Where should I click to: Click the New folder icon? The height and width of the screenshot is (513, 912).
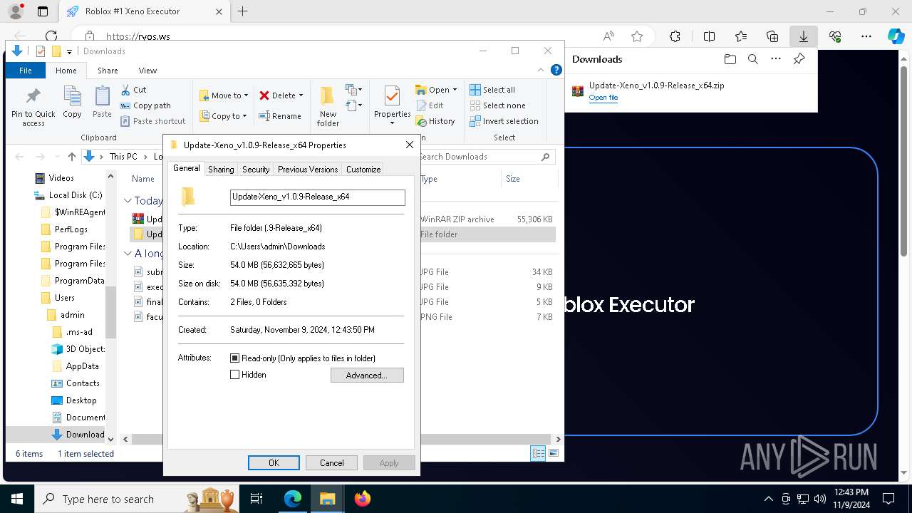(327, 96)
